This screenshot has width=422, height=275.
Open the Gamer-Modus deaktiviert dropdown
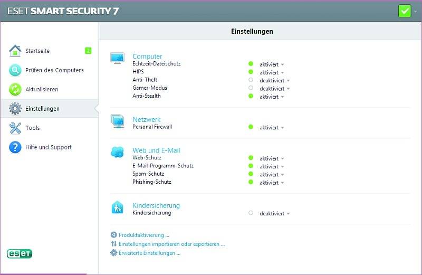(275, 89)
